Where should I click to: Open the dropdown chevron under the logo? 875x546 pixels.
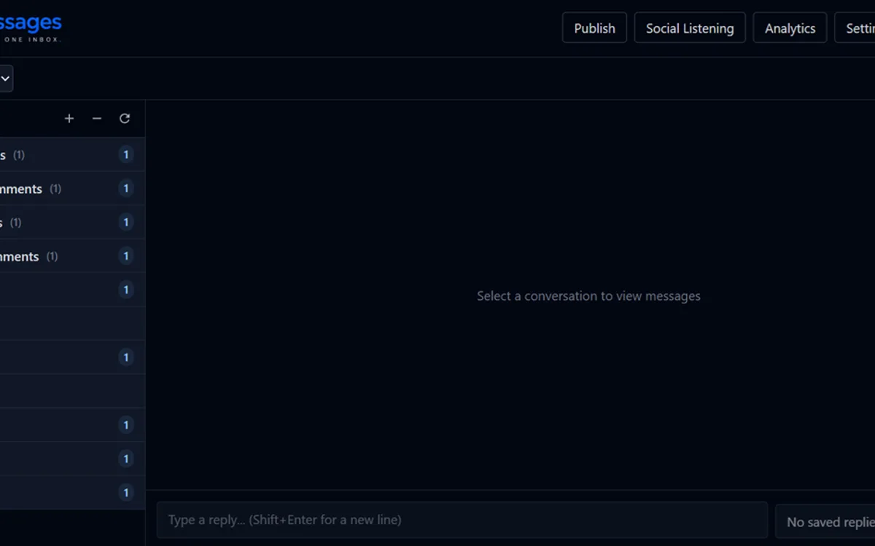coord(5,79)
